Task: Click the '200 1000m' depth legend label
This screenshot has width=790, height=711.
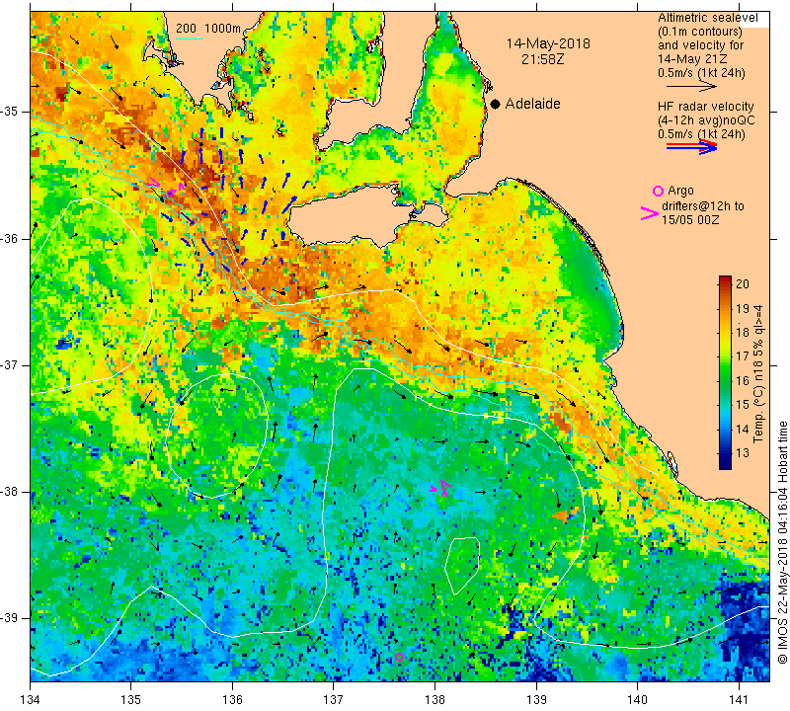Action: point(208,29)
